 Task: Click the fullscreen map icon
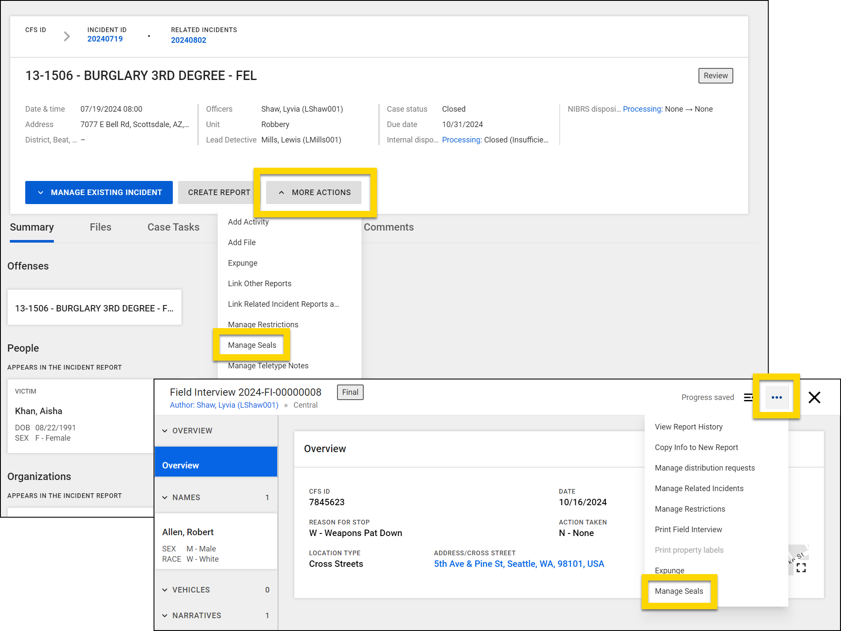coord(801,568)
